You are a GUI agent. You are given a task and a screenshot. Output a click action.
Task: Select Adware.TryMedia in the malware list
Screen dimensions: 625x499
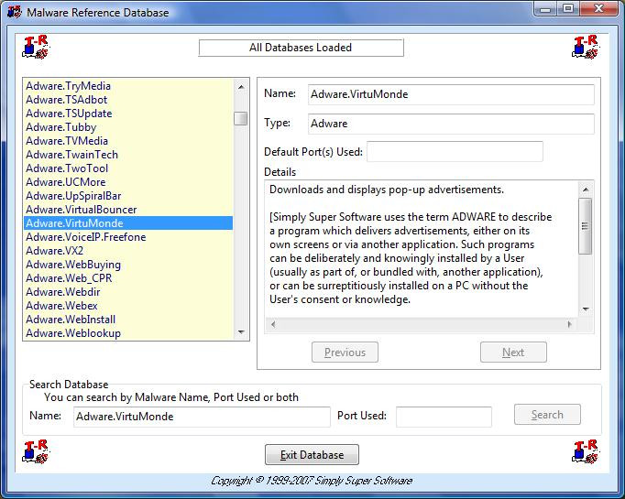coord(128,86)
